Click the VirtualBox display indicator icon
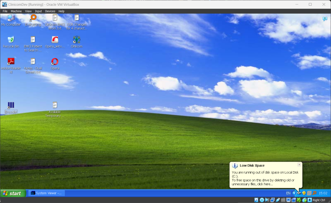Image resolution: width=331 pixels, height=203 pixels. tap(288, 200)
